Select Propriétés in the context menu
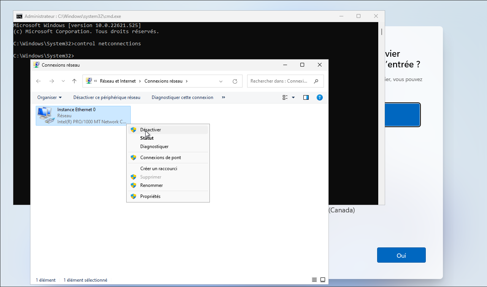Image resolution: width=487 pixels, height=287 pixels. coord(151,196)
